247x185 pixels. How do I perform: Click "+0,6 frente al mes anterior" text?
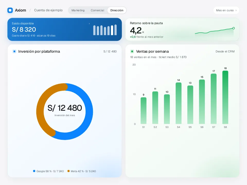click(x=146, y=37)
